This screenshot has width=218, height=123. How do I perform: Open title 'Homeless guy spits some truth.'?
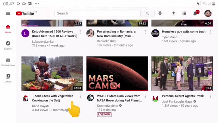point(184,31)
